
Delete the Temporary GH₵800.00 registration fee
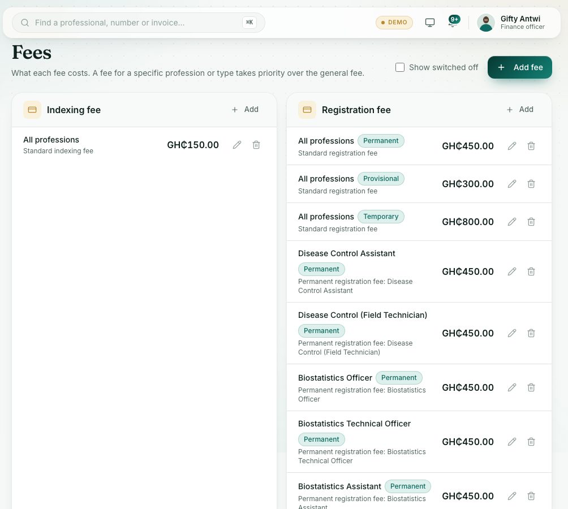(x=531, y=222)
